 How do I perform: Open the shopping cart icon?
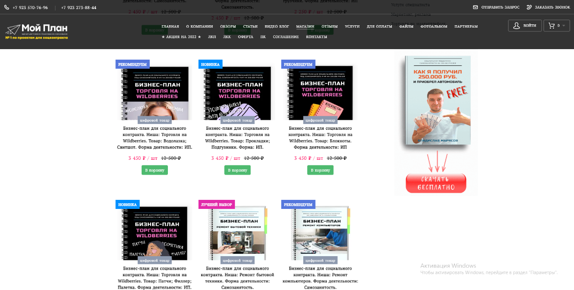(x=552, y=26)
